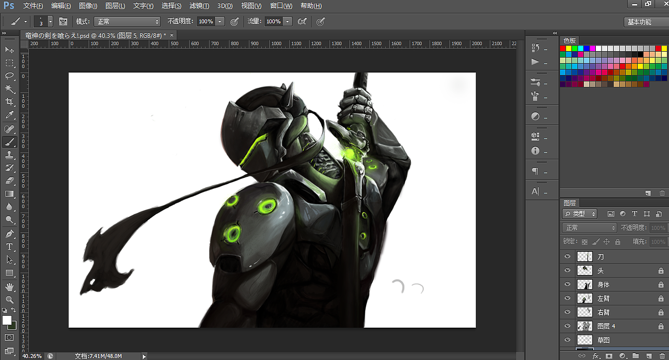This screenshot has height=360, width=669.
Task: Open the 编辑 menu
Action: click(61, 6)
